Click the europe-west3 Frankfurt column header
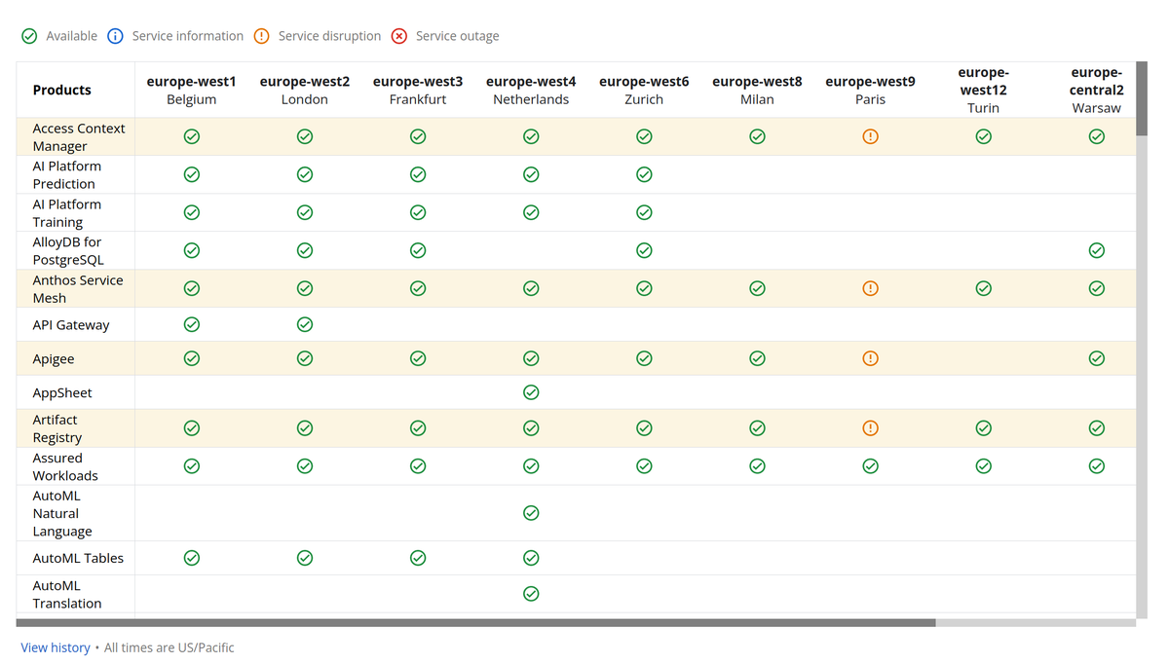This screenshot has height=664, width=1169. point(418,91)
